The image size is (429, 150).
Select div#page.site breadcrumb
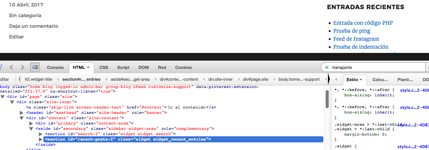coord(255,79)
